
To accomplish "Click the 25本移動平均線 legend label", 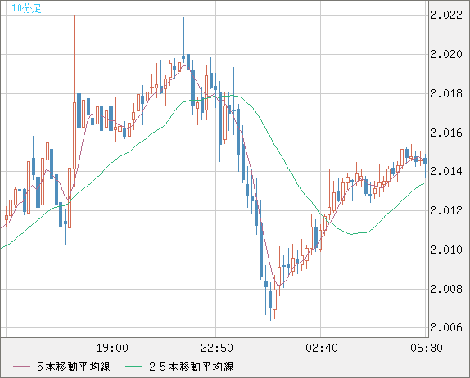I will tap(192, 367).
